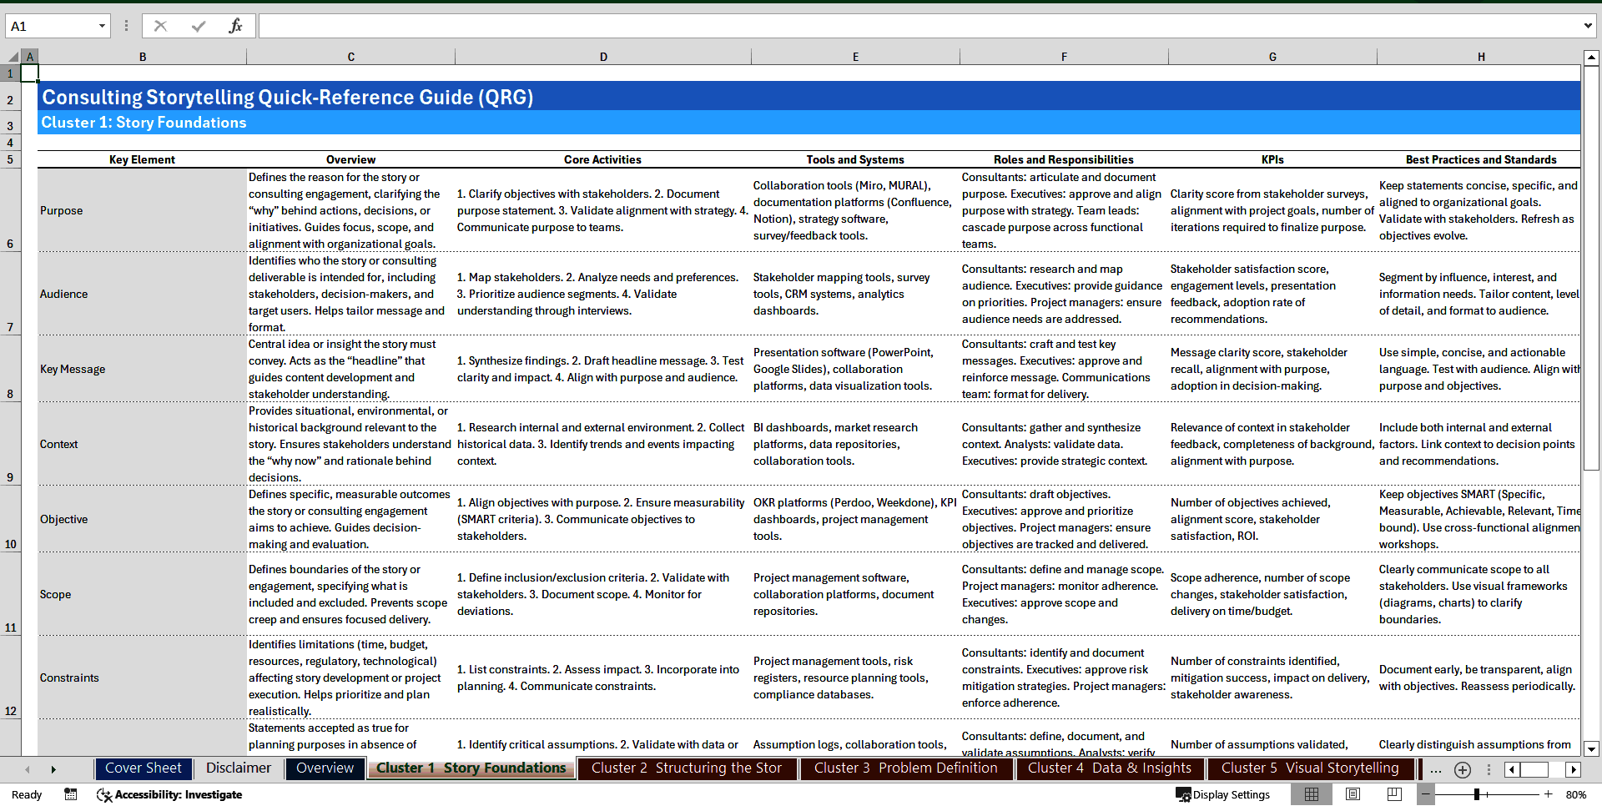
Task: Click the Insert Function (fx) icon
Action: [236, 25]
